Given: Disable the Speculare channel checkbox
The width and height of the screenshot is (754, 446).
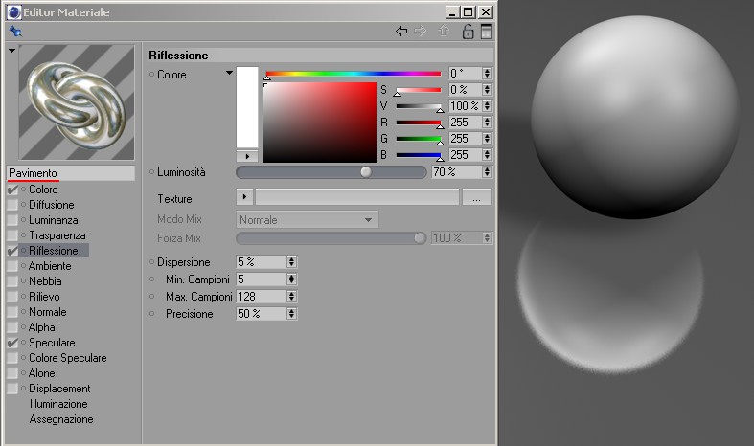Looking at the screenshot, I should point(12,343).
